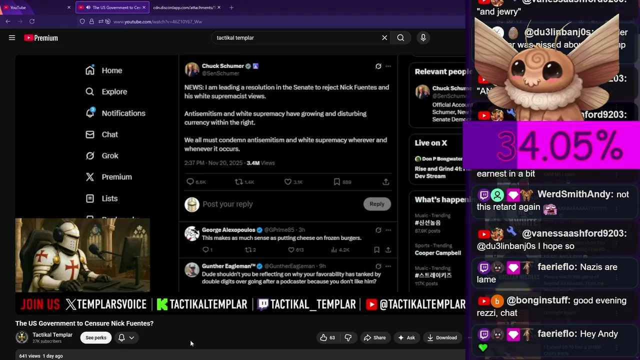Start voice search with microphone icon

coord(423,37)
